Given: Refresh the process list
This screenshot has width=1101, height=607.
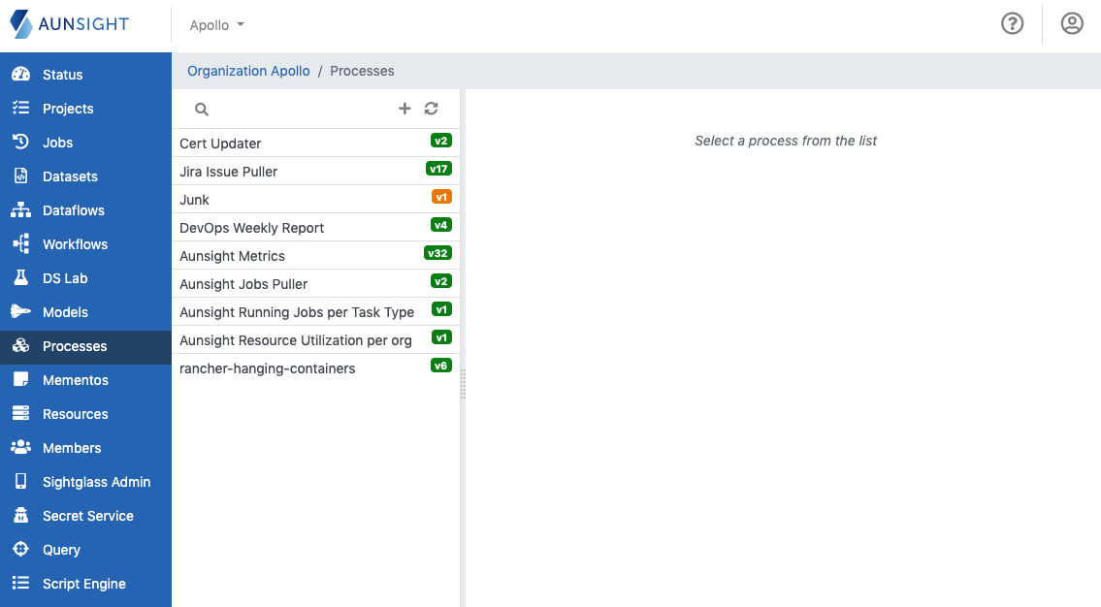Looking at the screenshot, I should [x=431, y=109].
